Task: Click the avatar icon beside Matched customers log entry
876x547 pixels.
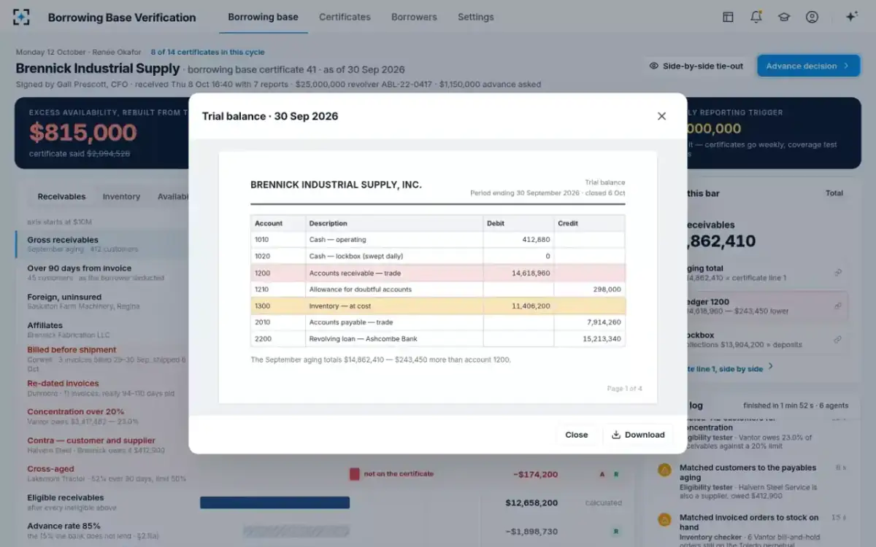Action: tap(664, 470)
